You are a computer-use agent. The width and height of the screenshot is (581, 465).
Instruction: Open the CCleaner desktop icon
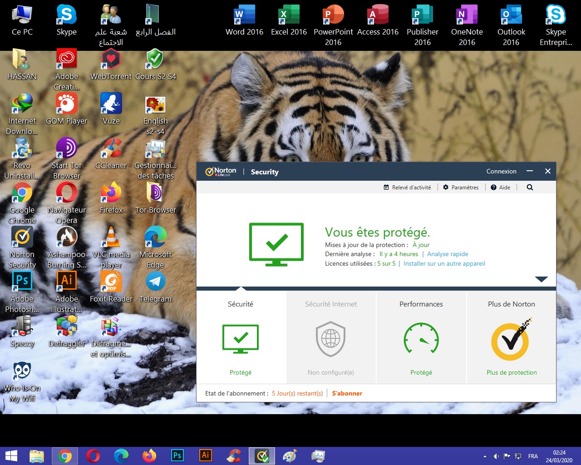[x=111, y=149]
